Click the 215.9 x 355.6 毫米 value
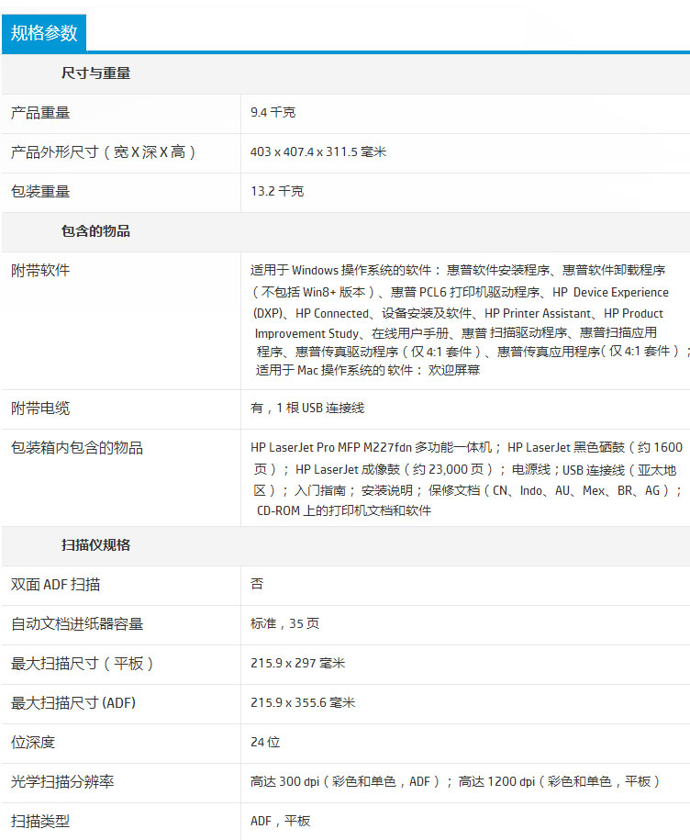The width and height of the screenshot is (690, 840). (303, 702)
